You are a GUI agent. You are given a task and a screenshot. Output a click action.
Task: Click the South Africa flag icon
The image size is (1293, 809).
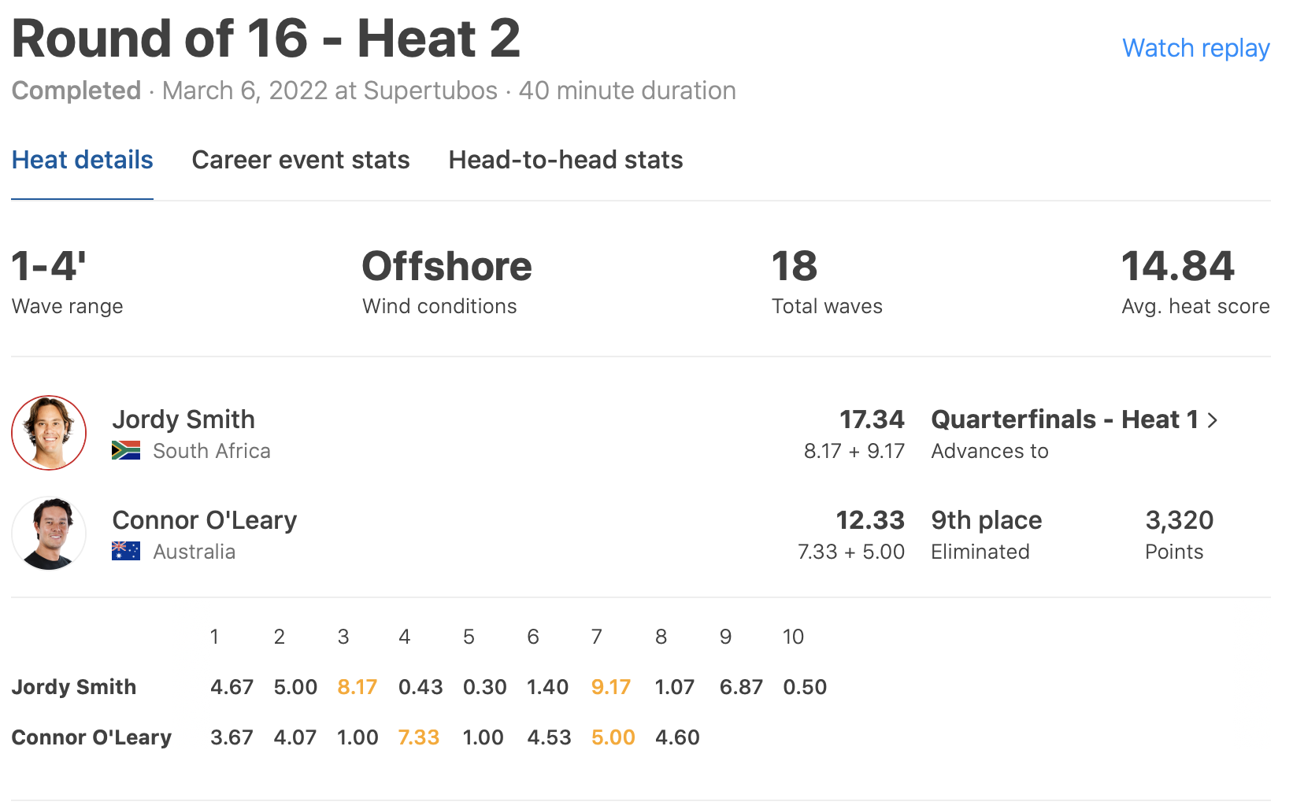pyautogui.click(x=126, y=451)
